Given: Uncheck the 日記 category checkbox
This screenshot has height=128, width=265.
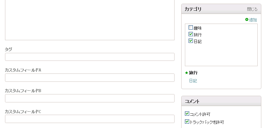Looking at the screenshot, I should tap(191, 41).
